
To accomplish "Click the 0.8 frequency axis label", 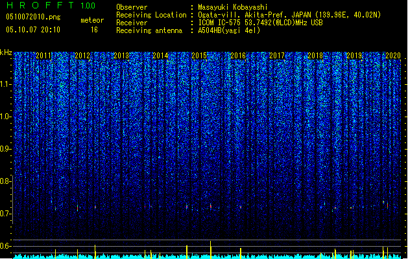I will 6,181.
